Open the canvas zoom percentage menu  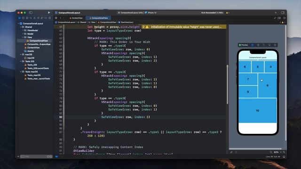(x=277, y=152)
